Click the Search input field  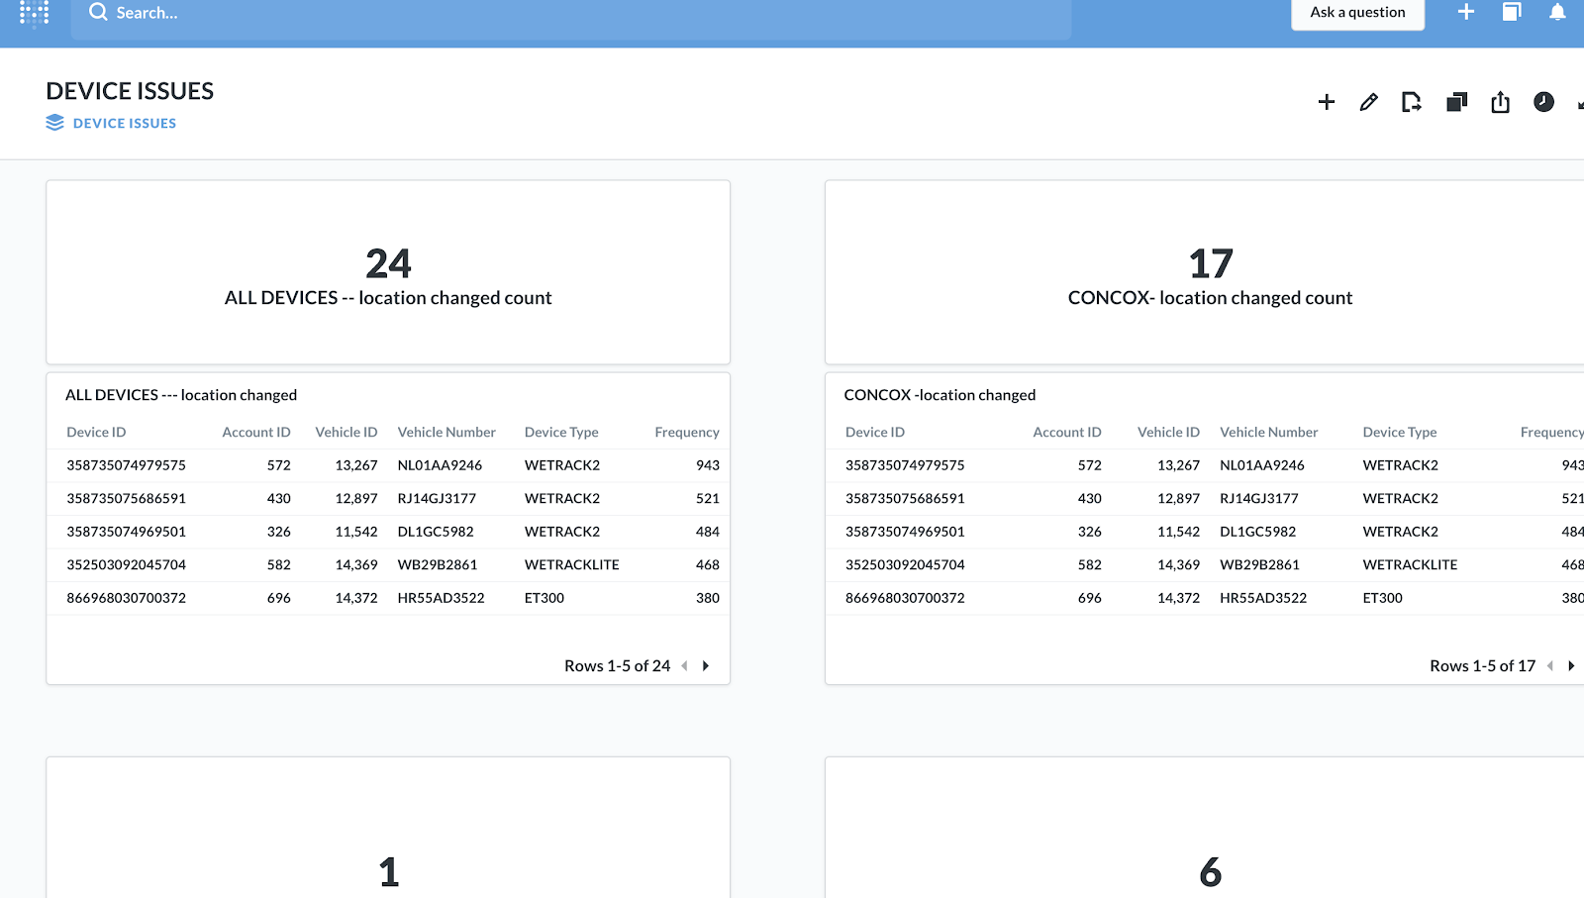click(571, 14)
